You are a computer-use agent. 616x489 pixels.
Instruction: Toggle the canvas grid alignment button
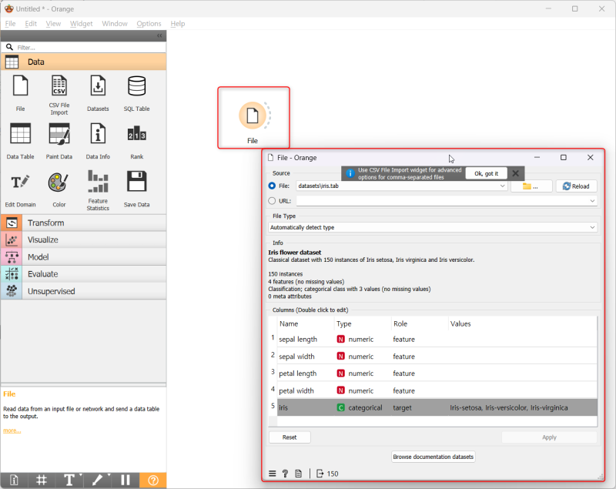point(42,480)
